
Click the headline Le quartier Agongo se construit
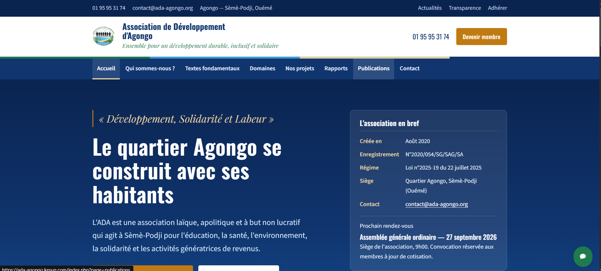pos(187,171)
